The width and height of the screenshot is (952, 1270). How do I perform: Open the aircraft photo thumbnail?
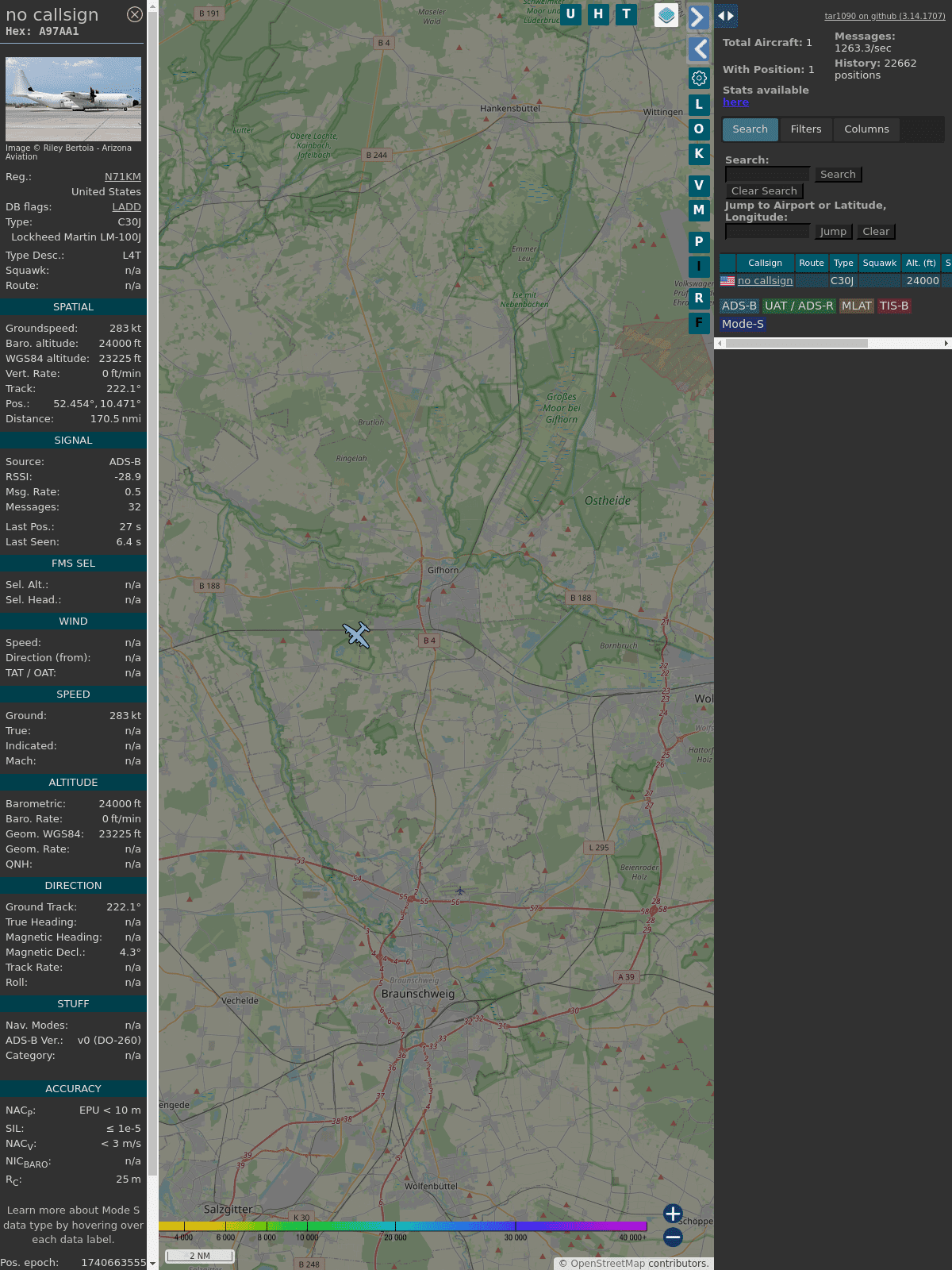coord(73,99)
